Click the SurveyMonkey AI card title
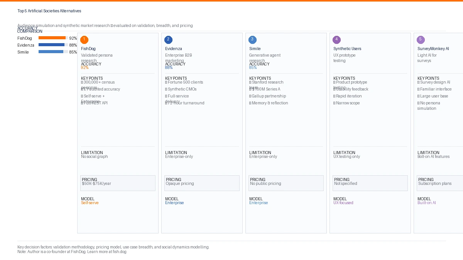This screenshot has width=463, height=260. click(x=433, y=49)
